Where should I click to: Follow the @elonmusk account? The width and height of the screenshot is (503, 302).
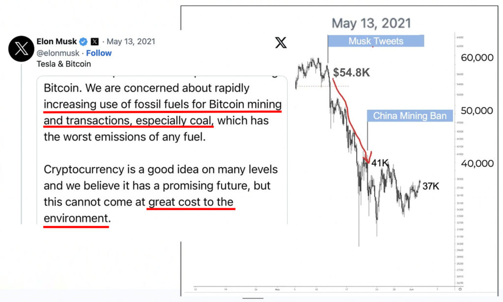click(99, 53)
